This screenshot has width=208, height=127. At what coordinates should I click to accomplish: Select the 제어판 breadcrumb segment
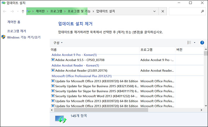(40, 11)
